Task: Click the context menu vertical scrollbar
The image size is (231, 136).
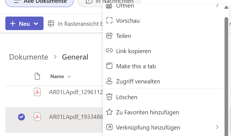Action: pos(226,70)
